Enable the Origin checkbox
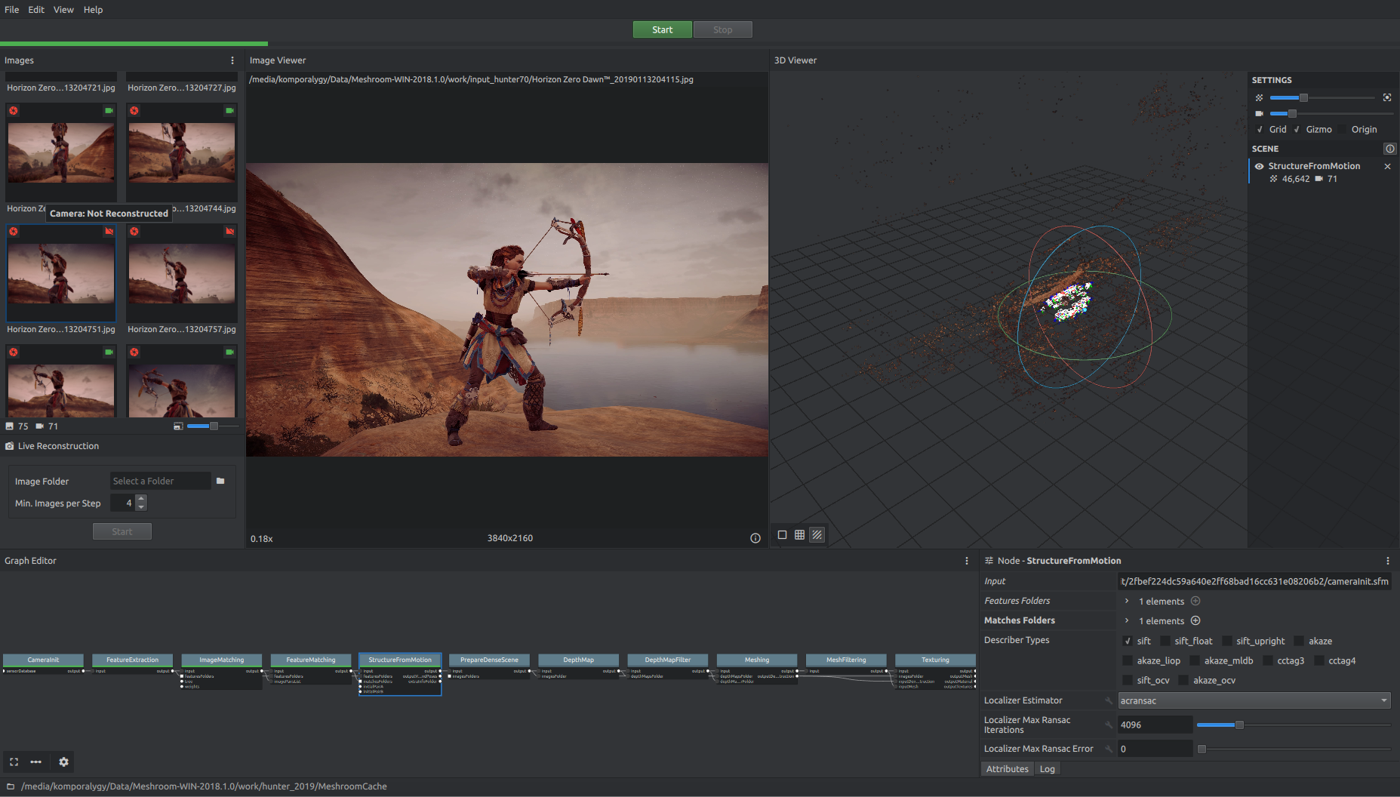 (1344, 130)
